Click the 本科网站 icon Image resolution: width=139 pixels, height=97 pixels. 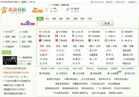[x=89, y=36]
